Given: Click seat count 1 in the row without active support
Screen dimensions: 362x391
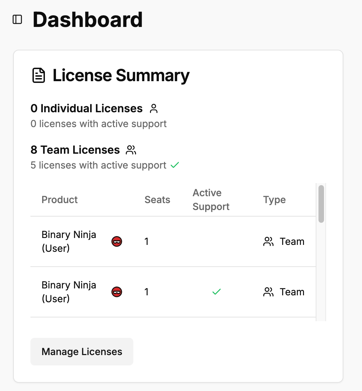Looking at the screenshot, I should pos(146,241).
